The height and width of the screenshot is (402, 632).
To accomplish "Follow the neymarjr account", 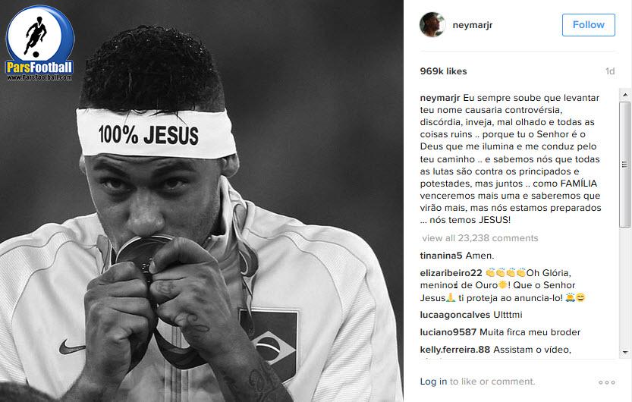I will click(x=589, y=25).
